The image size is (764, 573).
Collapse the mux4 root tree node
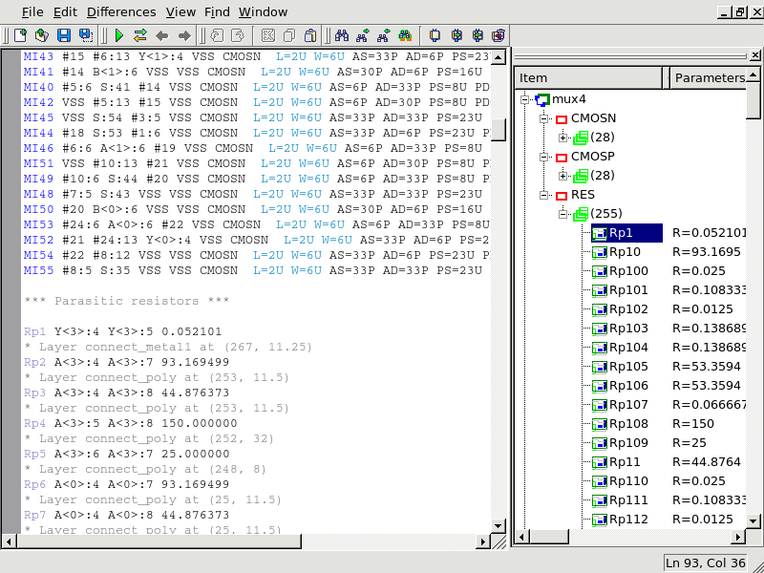(524, 99)
